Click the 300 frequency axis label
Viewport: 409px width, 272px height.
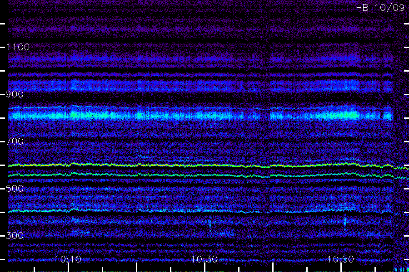[15, 236]
